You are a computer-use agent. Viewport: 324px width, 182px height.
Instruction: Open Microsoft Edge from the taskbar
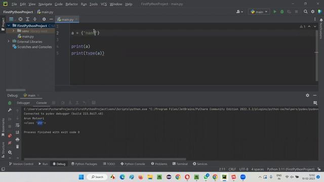coord(123,177)
